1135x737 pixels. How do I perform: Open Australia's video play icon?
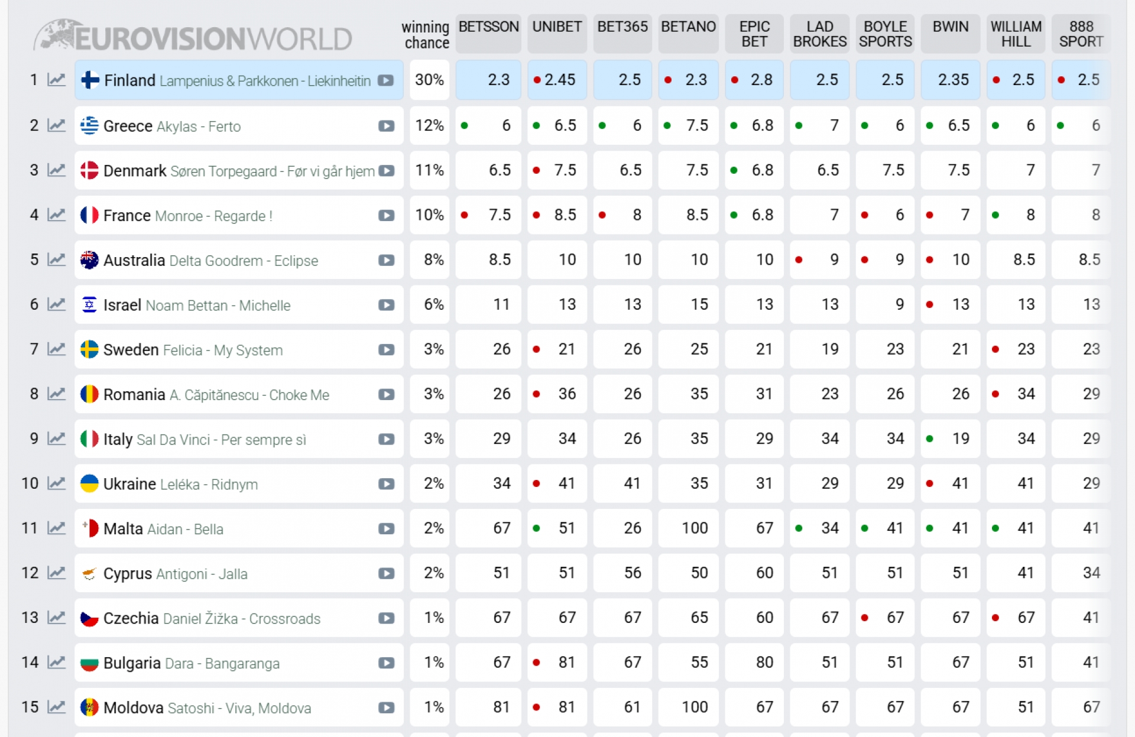pyautogui.click(x=386, y=260)
